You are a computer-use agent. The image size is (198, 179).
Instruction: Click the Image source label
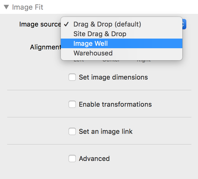(40, 24)
